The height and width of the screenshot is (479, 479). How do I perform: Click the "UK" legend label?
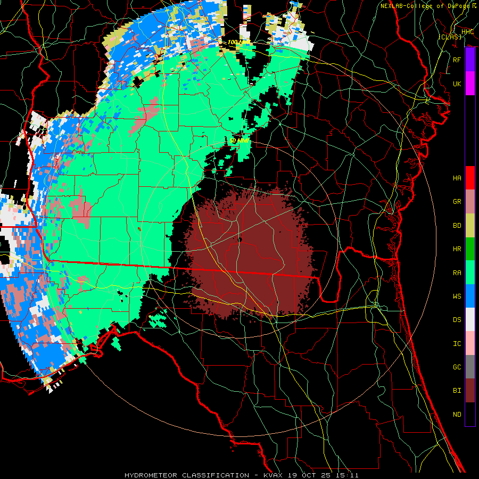tap(457, 84)
